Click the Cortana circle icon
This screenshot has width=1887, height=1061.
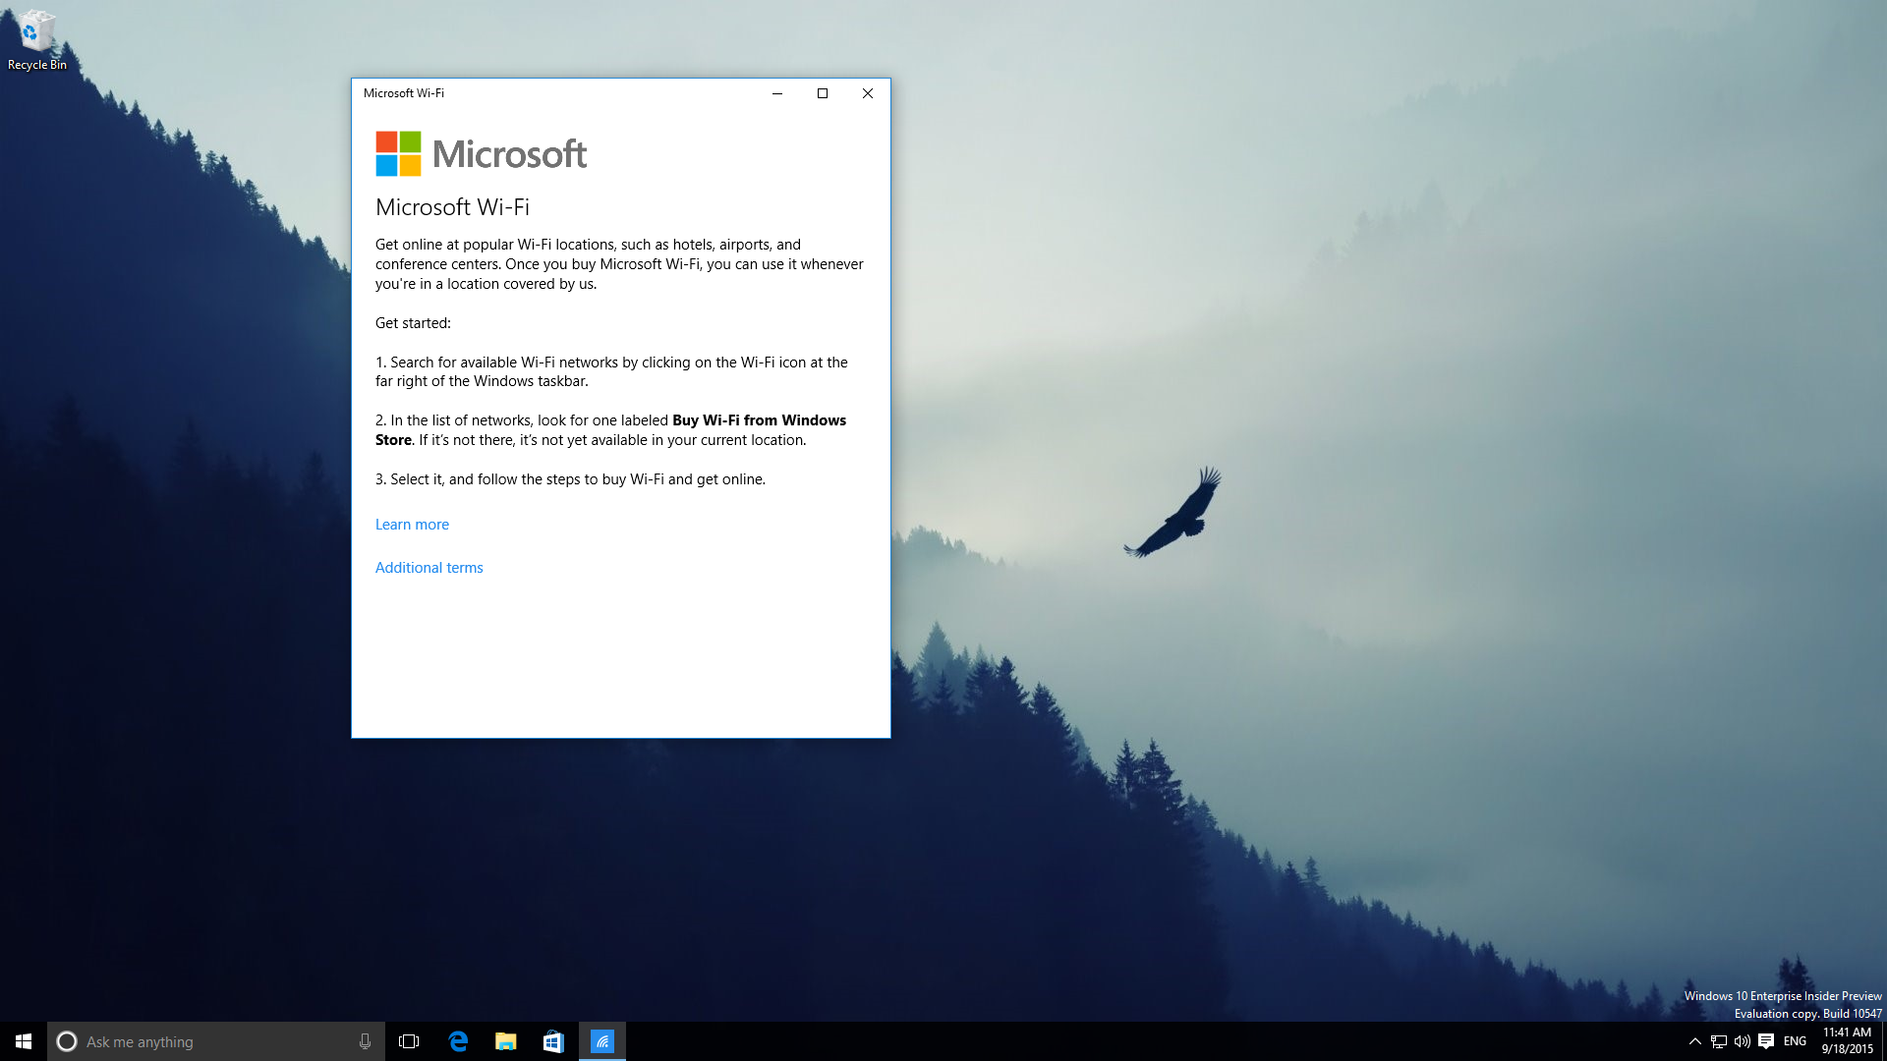(67, 1041)
